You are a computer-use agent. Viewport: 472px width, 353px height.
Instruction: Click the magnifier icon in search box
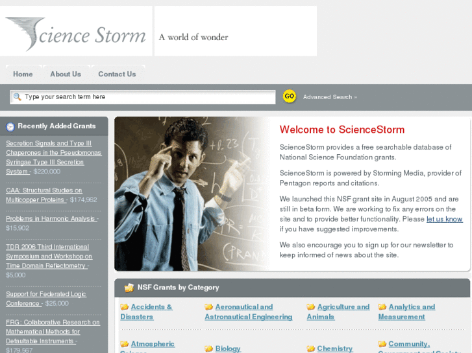pos(17,97)
